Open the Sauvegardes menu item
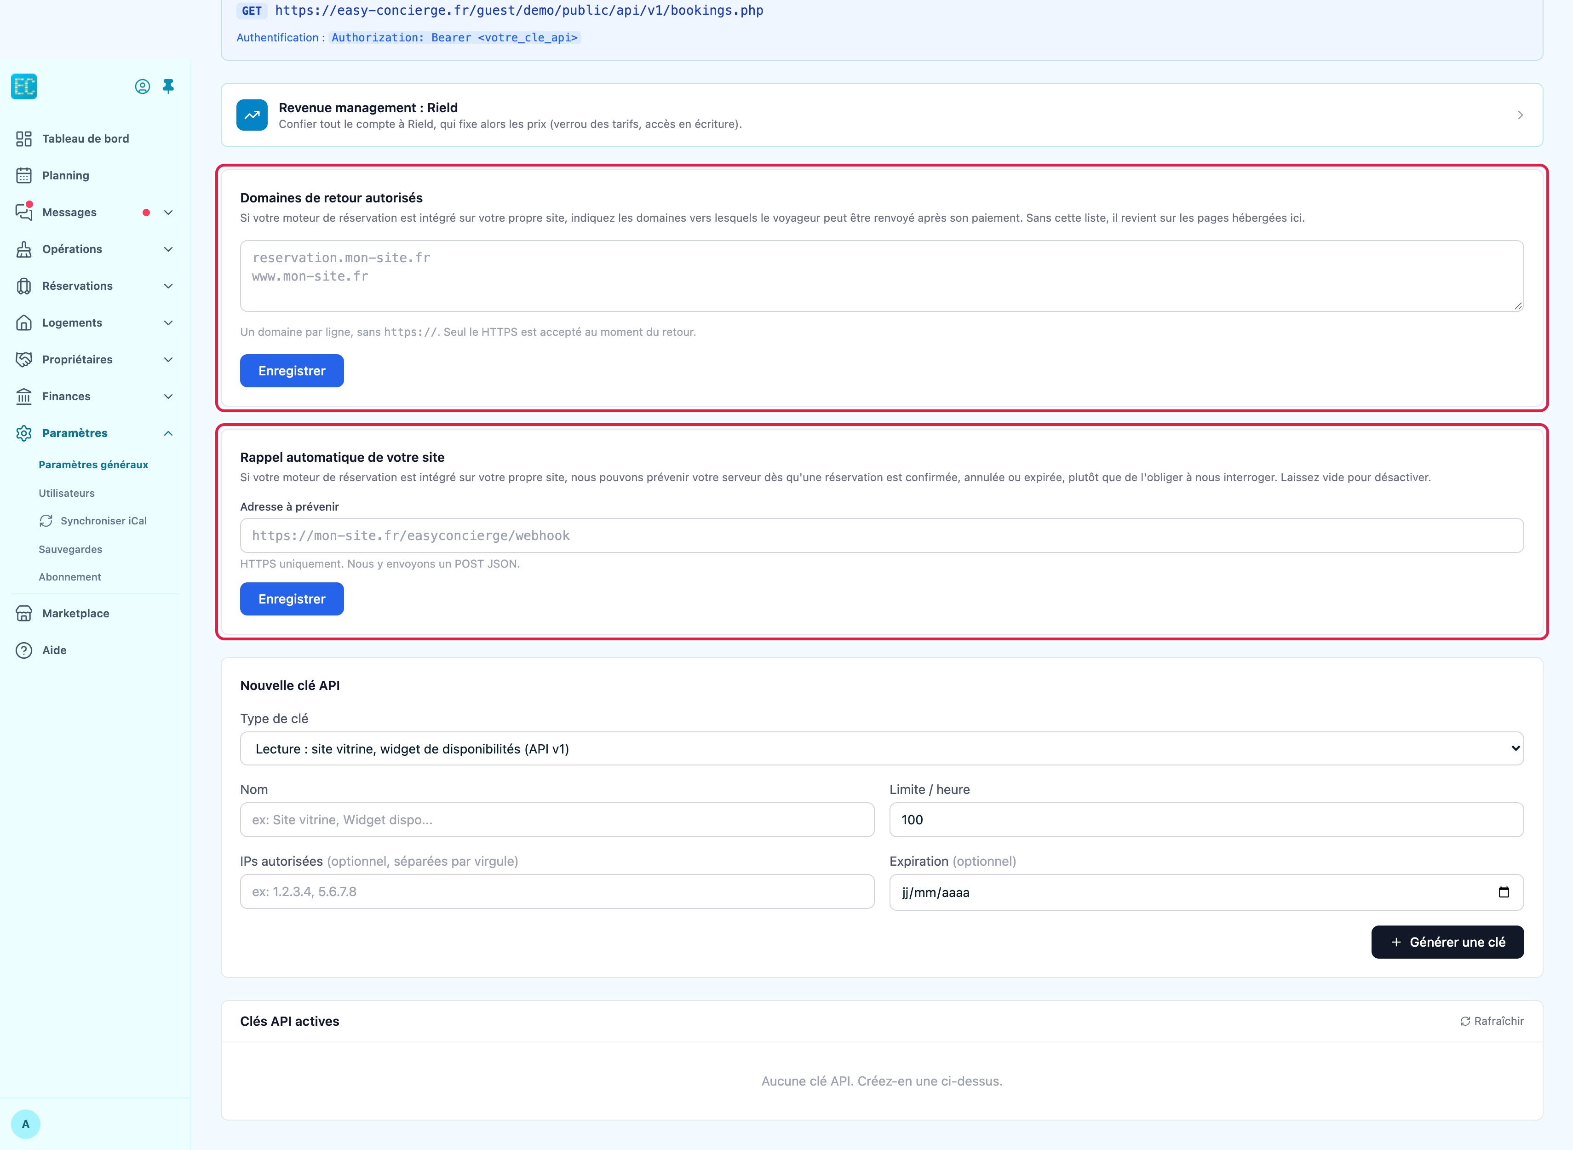Viewport: 1573px width, 1150px height. pos(70,549)
